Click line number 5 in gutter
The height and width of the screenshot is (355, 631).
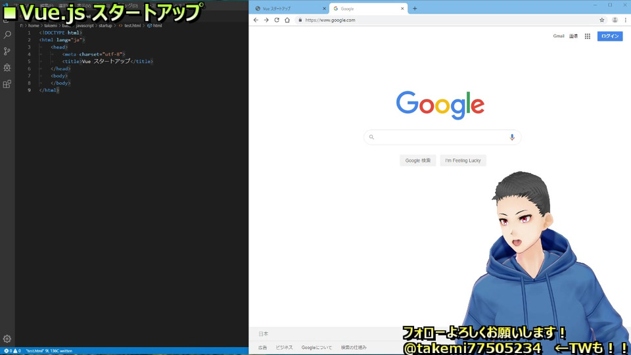pos(29,62)
